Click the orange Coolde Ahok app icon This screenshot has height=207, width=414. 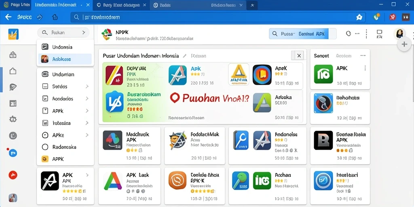[x=177, y=181]
